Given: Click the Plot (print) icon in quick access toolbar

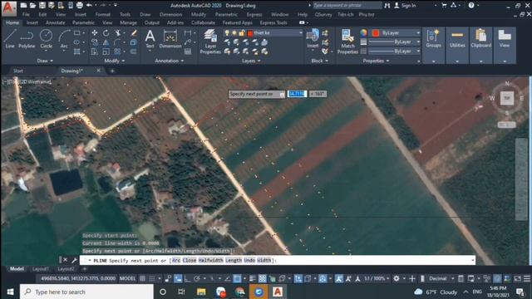Looking at the screenshot, I should [x=80, y=6].
